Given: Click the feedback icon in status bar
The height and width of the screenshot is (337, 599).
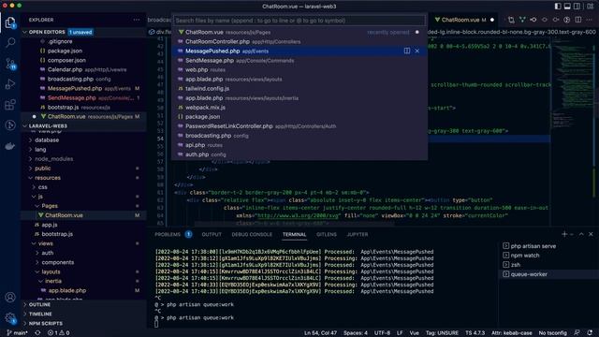Looking at the screenshot, I should click(577, 333).
